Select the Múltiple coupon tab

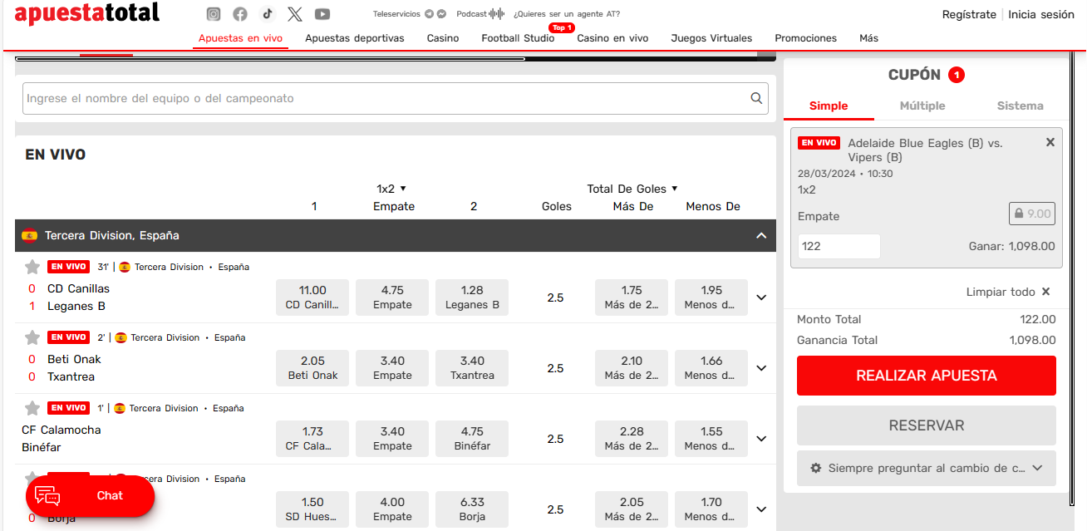pos(922,106)
